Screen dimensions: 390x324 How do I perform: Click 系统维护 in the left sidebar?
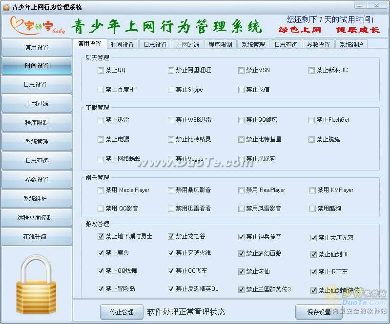[x=37, y=199]
